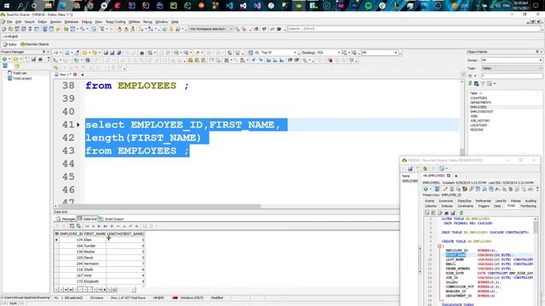Image resolution: width=545 pixels, height=306 pixels.
Task: Open the Debug menu
Action: tap(87, 22)
